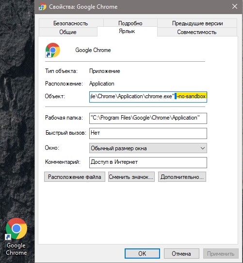
Task: Click the Chrome icon in the title bar
Action: pos(42,7)
